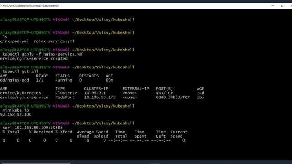Click cluster IP '10.106.90.175'
Screen dimensions: 292x164
pyautogui.click(x=99, y=97)
